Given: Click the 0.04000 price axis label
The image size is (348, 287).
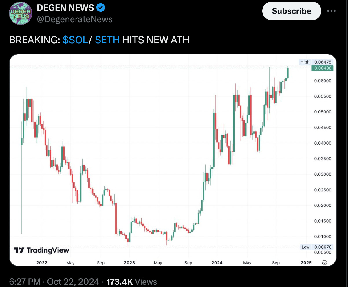Looking at the screenshot, I should click(323, 143).
